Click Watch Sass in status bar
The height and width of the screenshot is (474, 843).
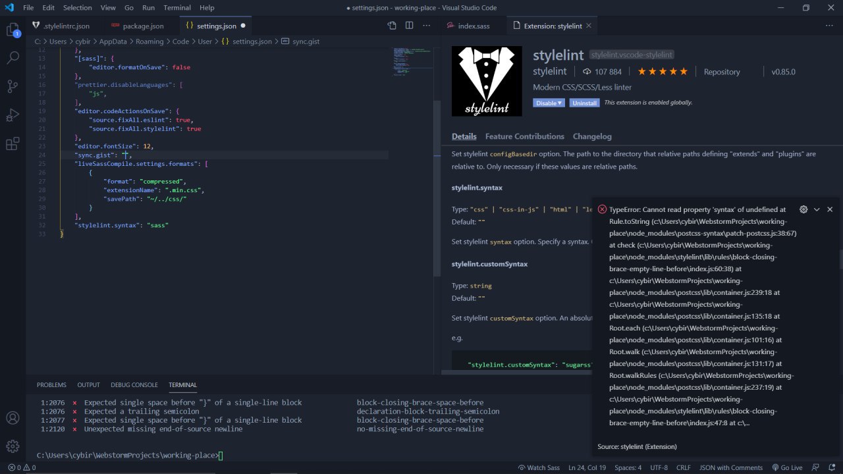pos(539,467)
